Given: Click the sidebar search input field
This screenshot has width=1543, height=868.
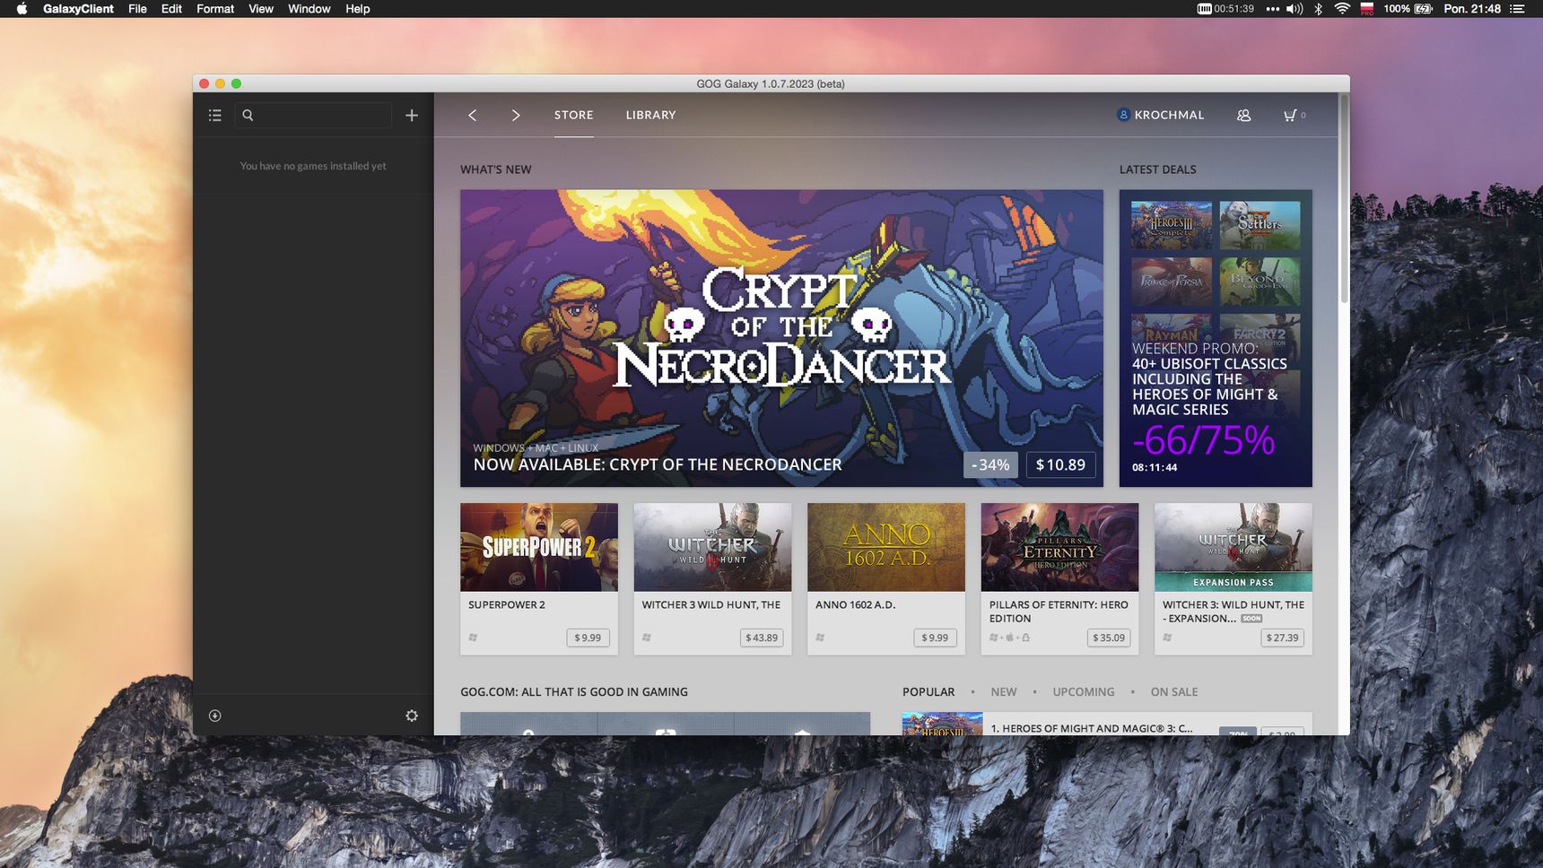Looking at the screenshot, I should coord(313,115).
